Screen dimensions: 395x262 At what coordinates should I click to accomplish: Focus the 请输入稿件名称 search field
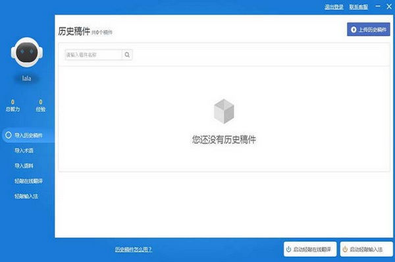[93, 55]
